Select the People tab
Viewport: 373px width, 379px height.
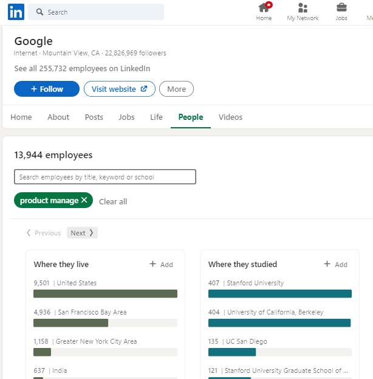click(191, 117)
